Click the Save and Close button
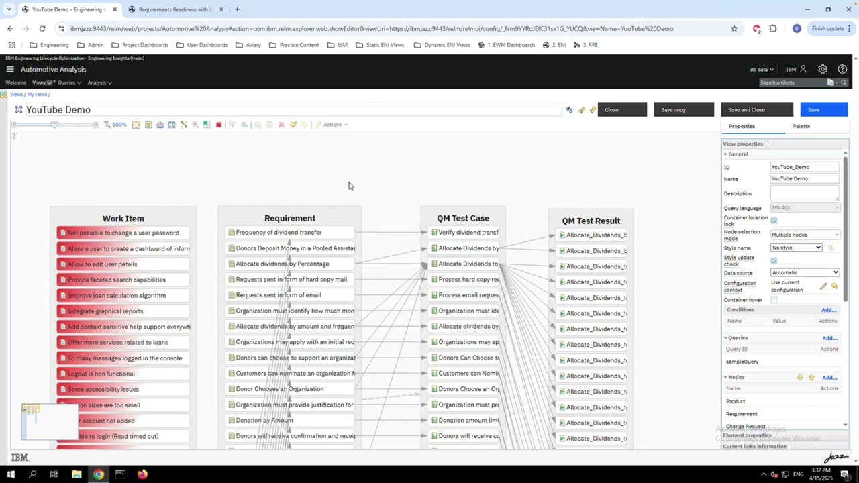The width and height of the screenshot is (859, 483). click(757, 110)
